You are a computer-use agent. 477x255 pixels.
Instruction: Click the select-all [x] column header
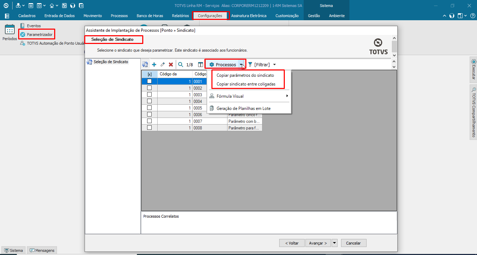coord(150,74)
